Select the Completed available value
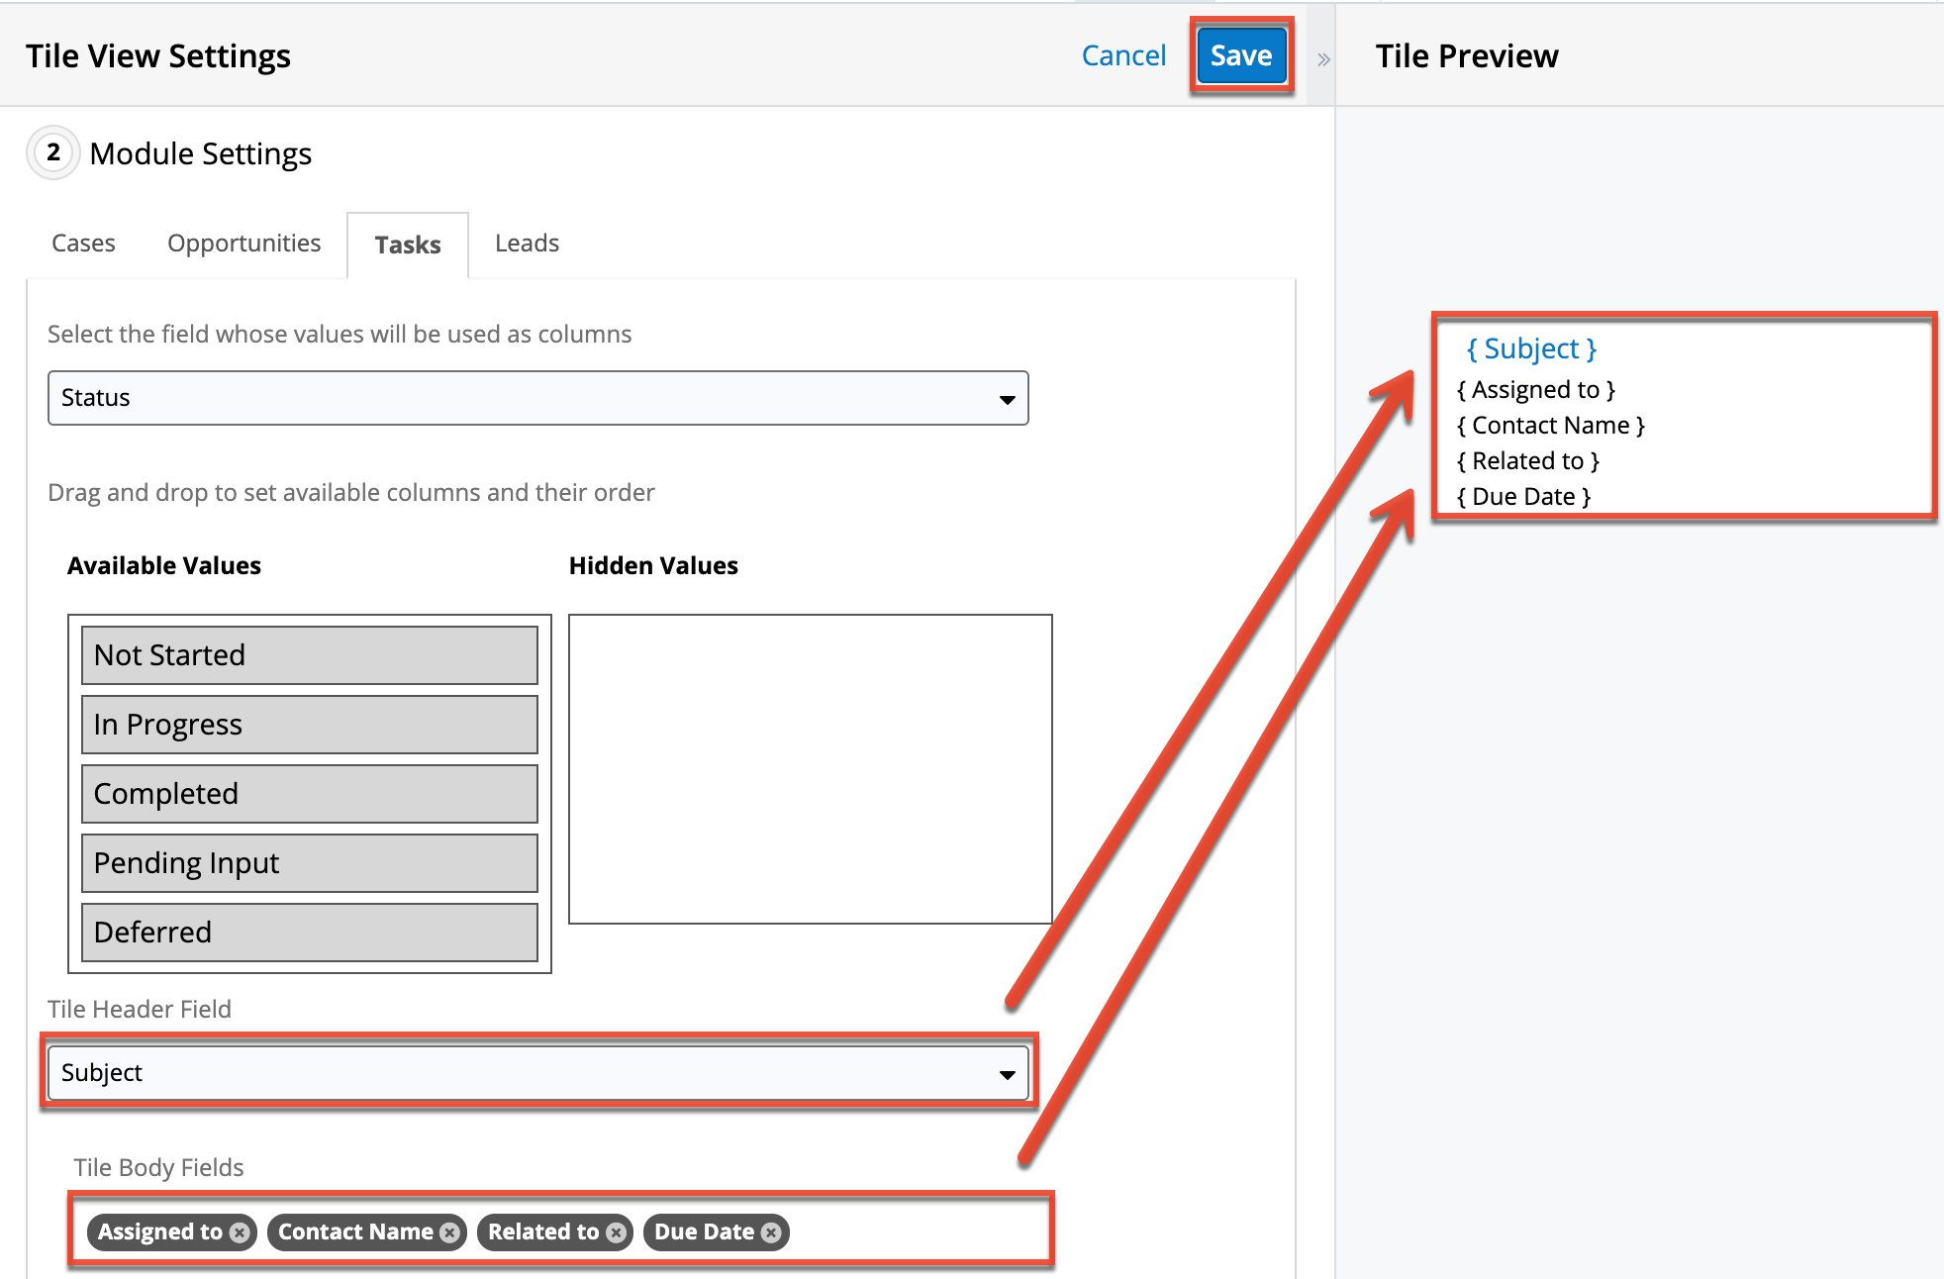The height and width of the screenshot is (1279, 1944). (309, 794)
